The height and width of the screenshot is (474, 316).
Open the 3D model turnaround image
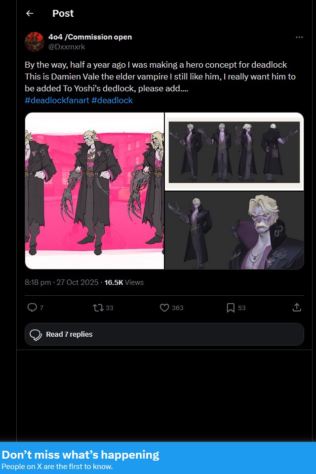point(235,152)
